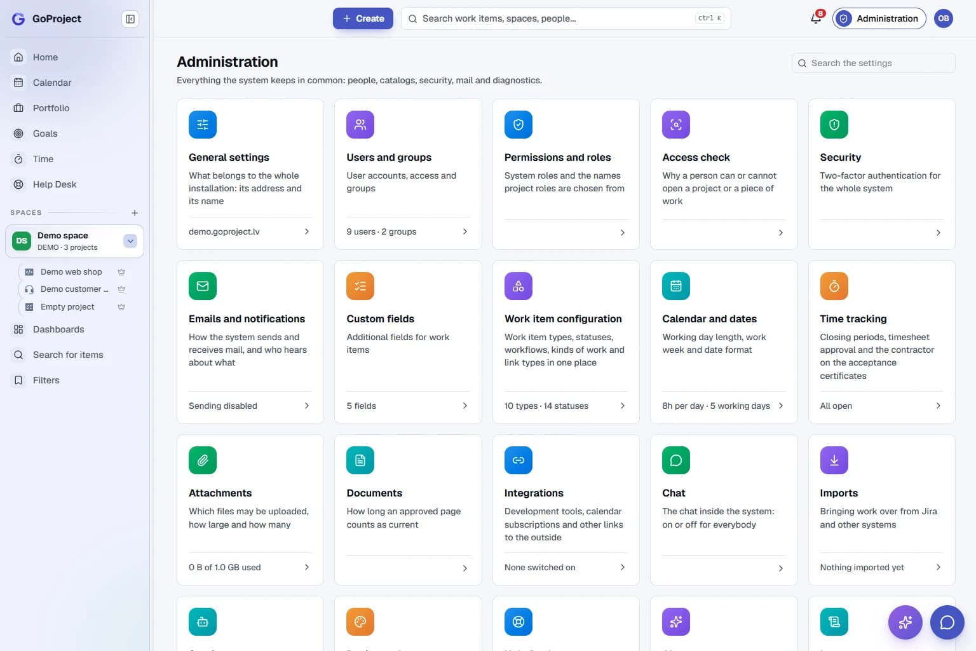The image size is (976, 651).
Task: Focus the Search the settings field
Action: (x=873, y=63)
